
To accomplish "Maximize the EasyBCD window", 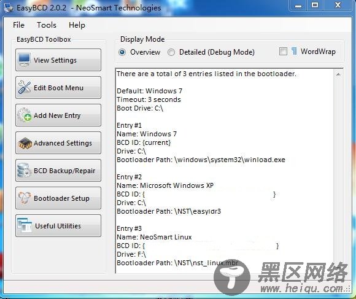I will click(x=315, y=6).
